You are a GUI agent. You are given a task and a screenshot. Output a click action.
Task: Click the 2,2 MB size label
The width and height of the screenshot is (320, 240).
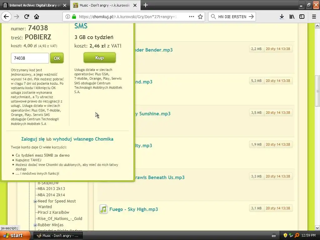256,49
